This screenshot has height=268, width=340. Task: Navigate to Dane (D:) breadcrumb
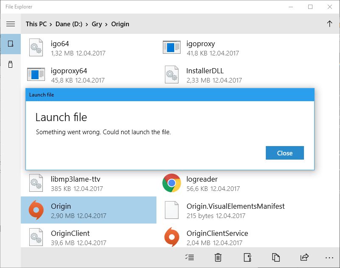coord(69,24)
